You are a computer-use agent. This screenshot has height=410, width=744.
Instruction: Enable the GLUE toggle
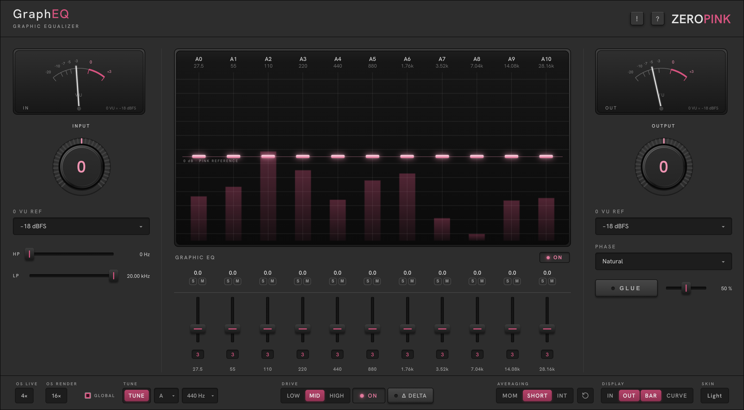[626, 288]
